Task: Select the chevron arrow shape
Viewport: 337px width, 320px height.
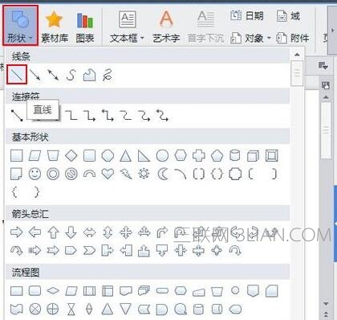Action: pos(90,251)
